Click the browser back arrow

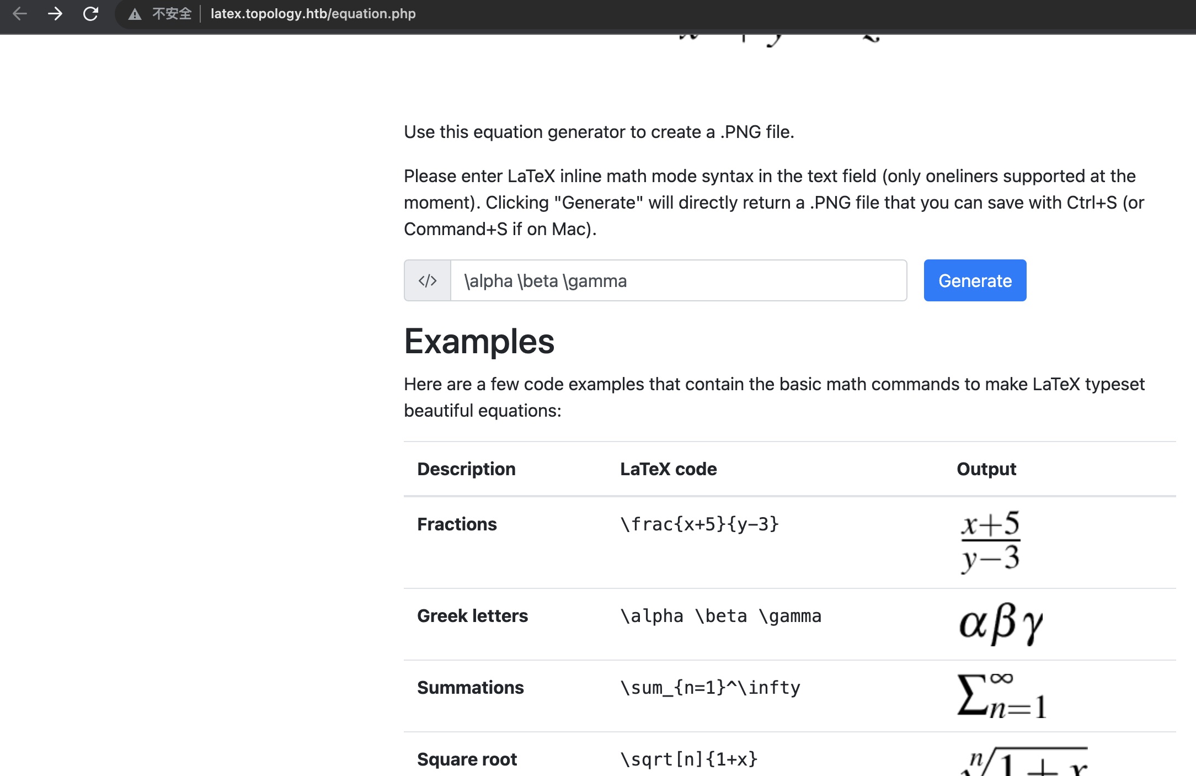click(20, 14)
